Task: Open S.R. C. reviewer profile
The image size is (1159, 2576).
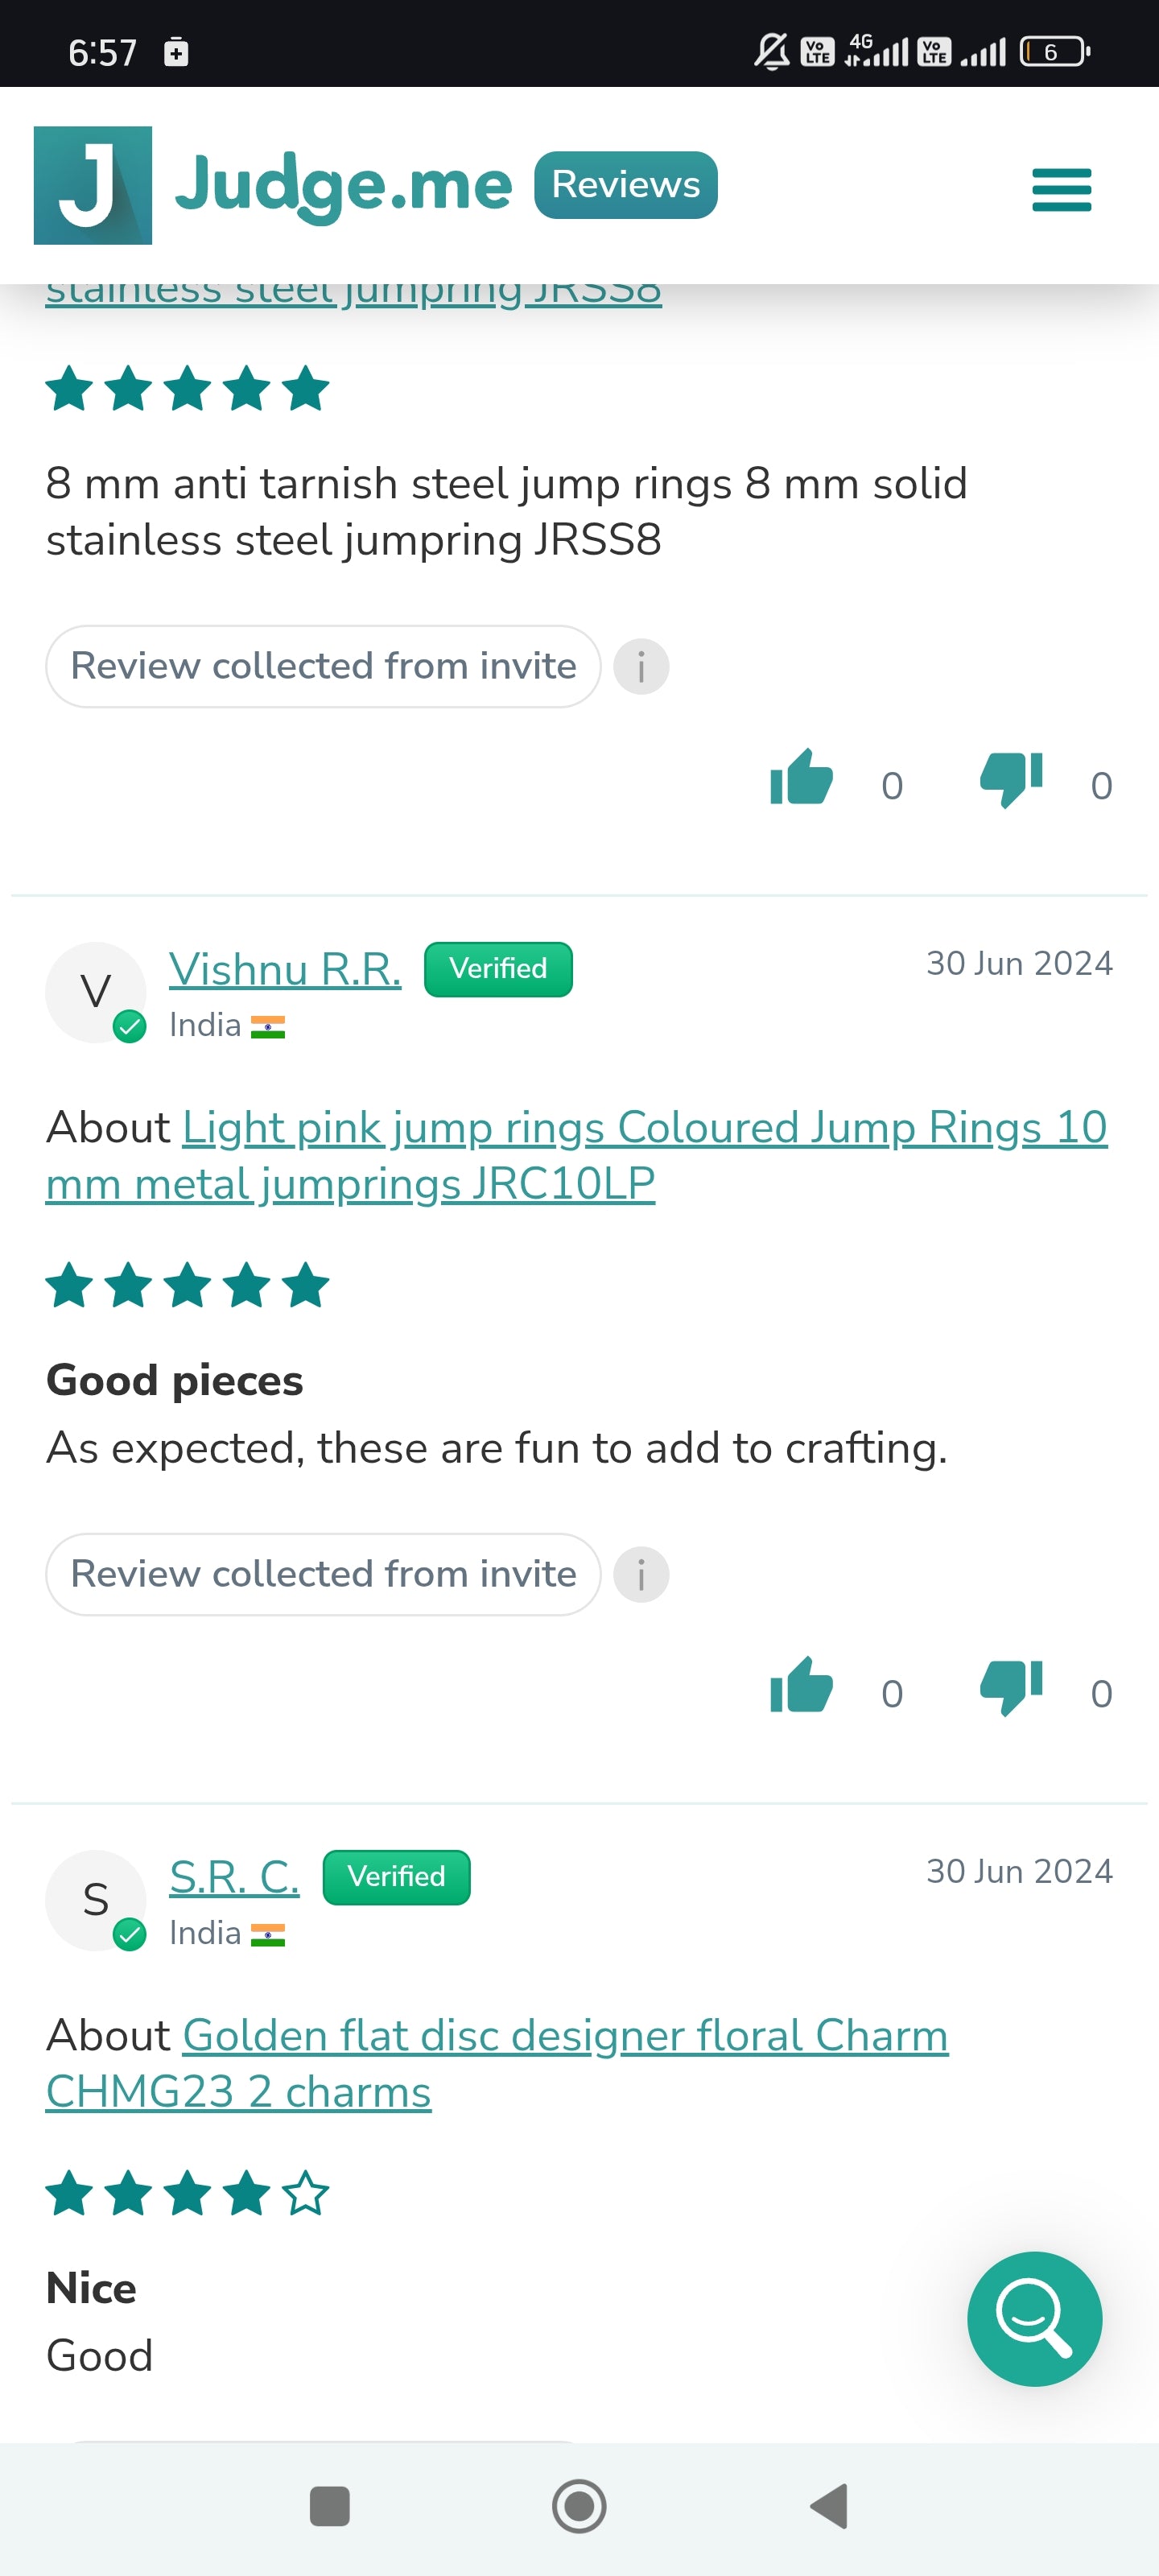Action: [x=234, y=1876]
